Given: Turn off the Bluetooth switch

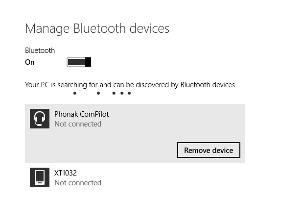Looking at the screenshot, I should click(79, 62).
